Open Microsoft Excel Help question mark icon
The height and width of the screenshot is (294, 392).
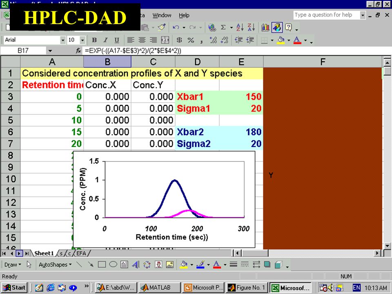tap(288, 27)
